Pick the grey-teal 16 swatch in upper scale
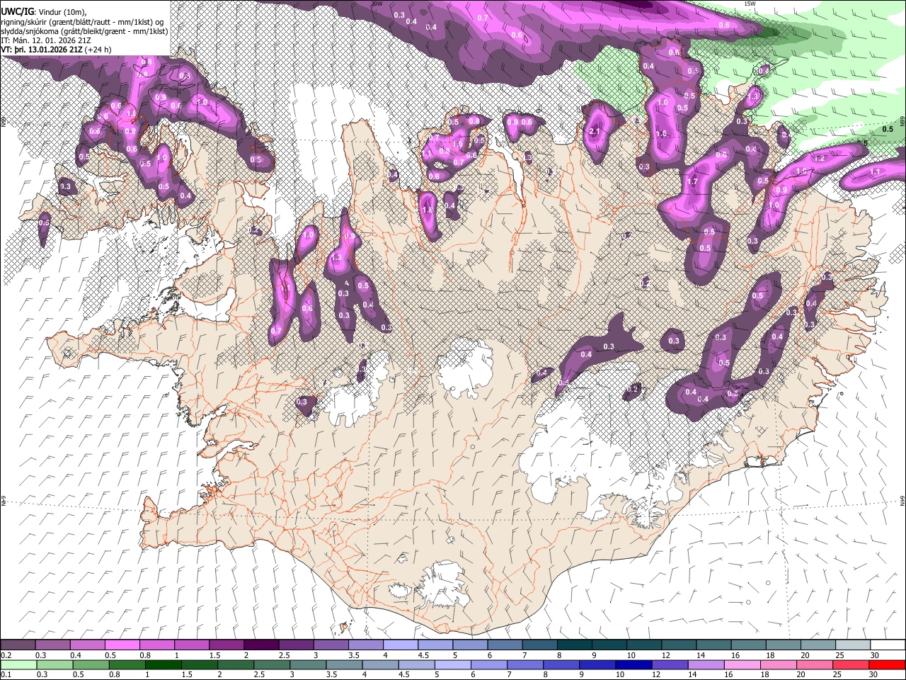Screen dimensions: 906x680 pos(748,645)
